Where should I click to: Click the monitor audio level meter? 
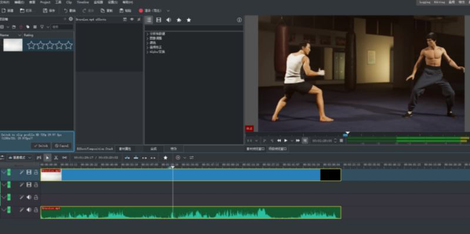tap(408, 139)
